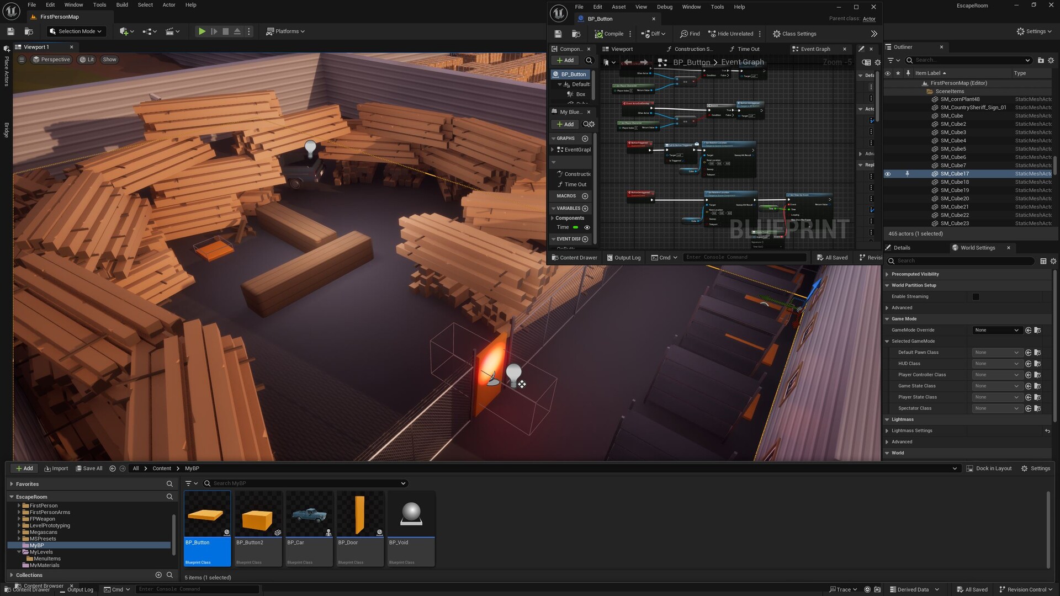Switch to the Time Out tab
The height and width of the screenshot is (596, 1060).
pos(748,49)
